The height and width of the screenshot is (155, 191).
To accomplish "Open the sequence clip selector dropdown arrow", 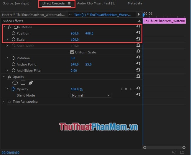I will pyautogui.click(x=70, y=15).
